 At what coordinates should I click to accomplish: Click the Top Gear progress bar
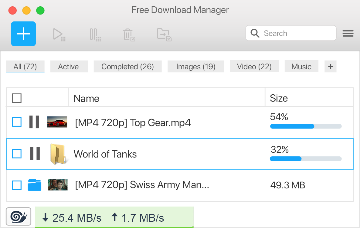coord(305,126)
